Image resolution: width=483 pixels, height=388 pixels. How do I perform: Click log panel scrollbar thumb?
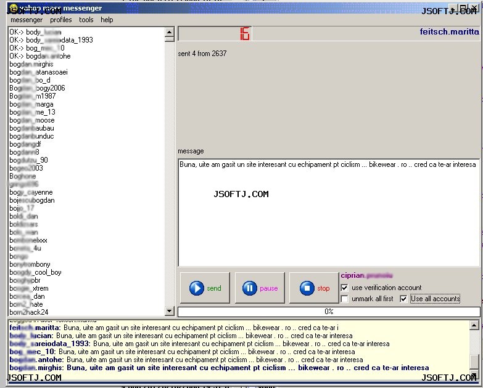coord(474,362)
